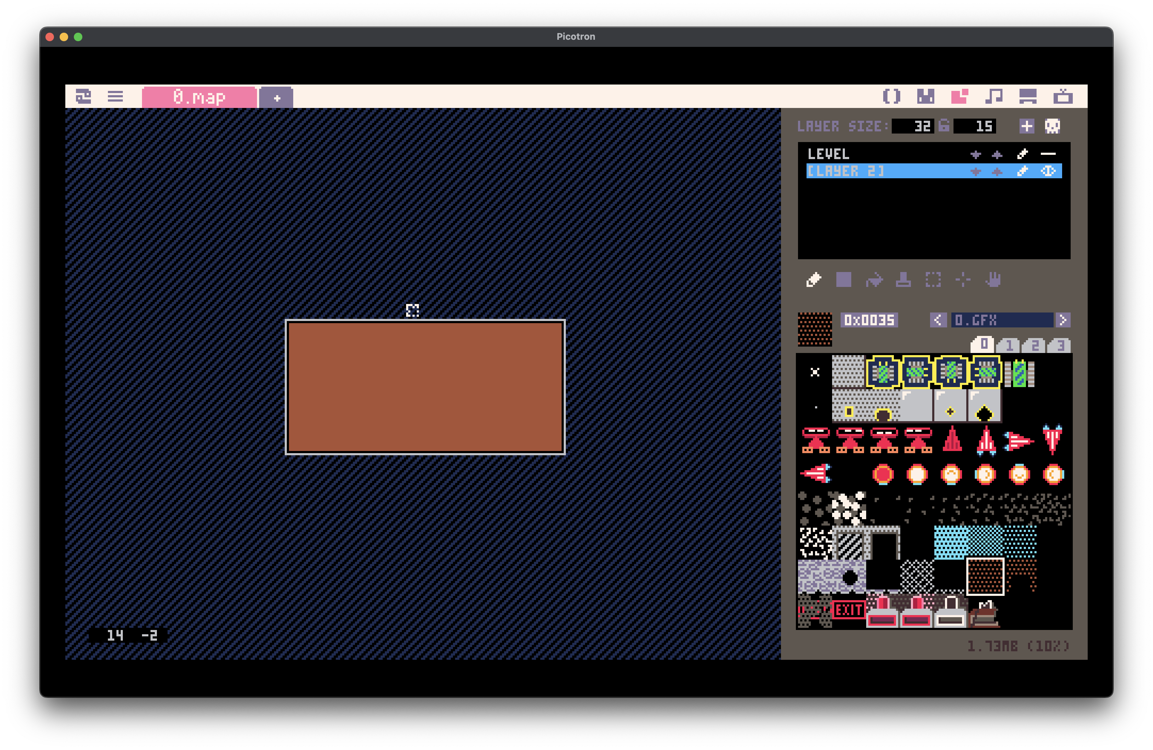This screenshot has width=1153, height=750.
Task: Pick the selected brown dotted tile
Action: [x=985, y=577]
